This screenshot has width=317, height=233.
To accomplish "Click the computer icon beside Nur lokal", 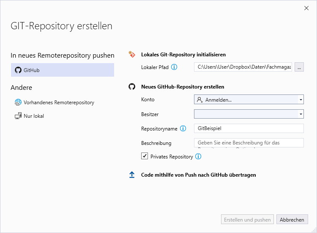I will pyautogui.click(x=18, y=116).
